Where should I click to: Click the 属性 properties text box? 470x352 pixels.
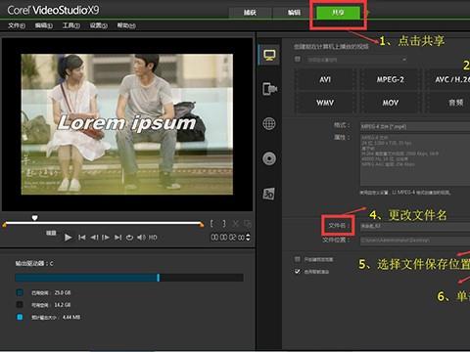click(x=415, y=159)
